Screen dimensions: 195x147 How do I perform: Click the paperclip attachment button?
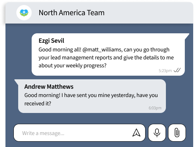click(177, 133)
